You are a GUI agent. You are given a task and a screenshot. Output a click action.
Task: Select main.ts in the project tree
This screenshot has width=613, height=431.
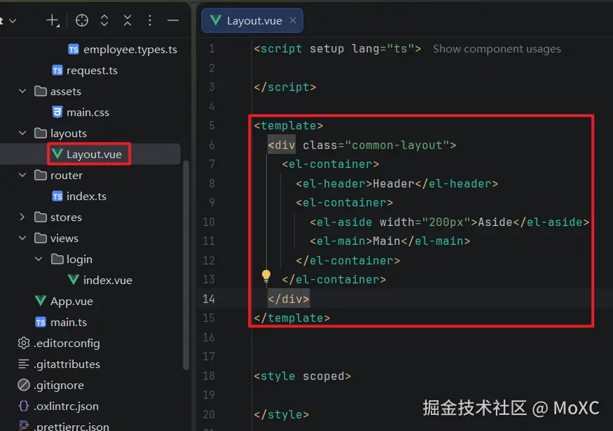pyautogui.click(x=69, y=322)
